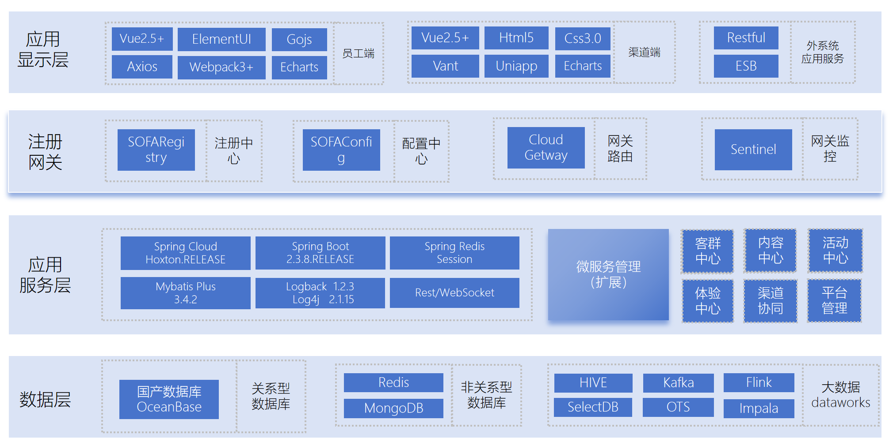Click the Rest/WebSocket block

pyautogui.click(x=454, y=292)
